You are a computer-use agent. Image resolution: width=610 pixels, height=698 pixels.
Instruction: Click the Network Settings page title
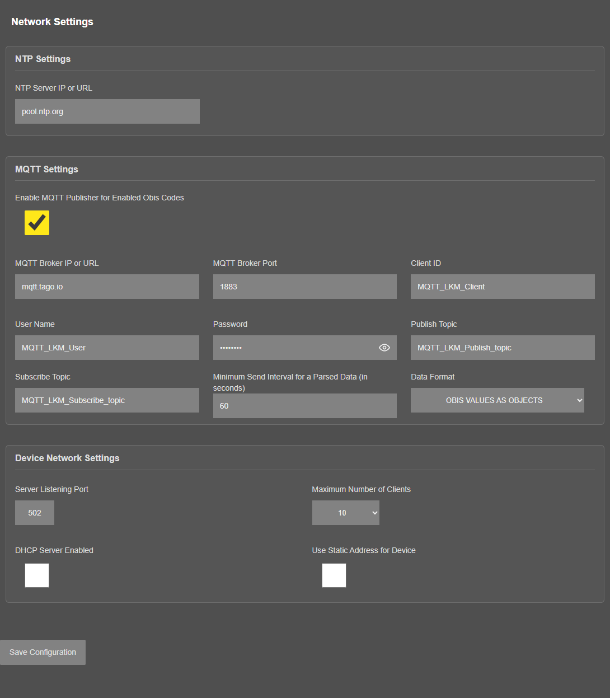coord(52,22)
